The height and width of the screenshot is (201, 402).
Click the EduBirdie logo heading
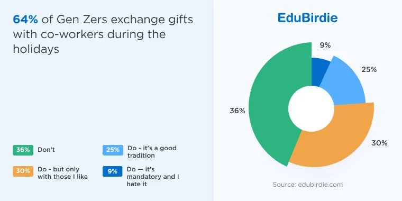coord(307,18)
